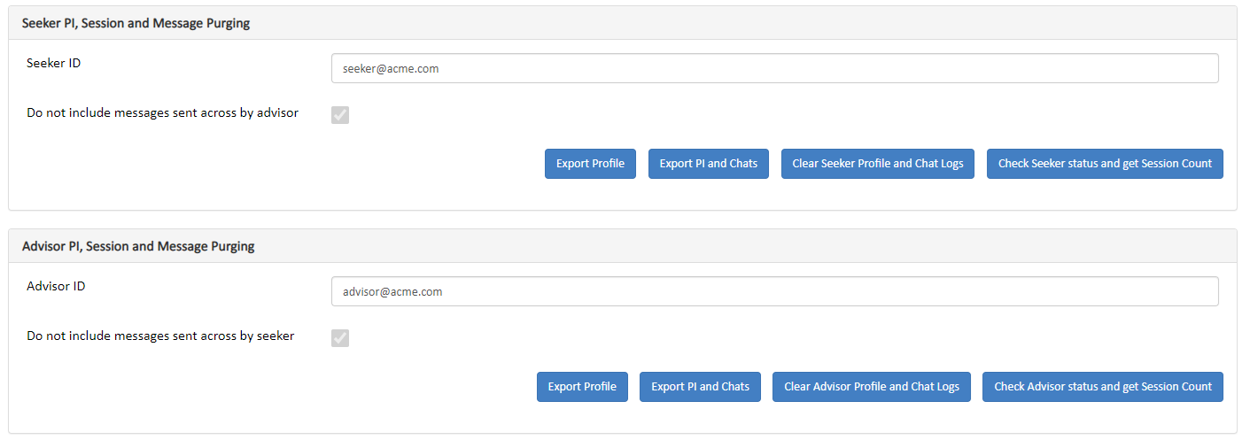Click the seeker@acme.com placeholder text
The height and width of the screenshot is (440, 1242).
pyautogui.click(x=391, y=68)
